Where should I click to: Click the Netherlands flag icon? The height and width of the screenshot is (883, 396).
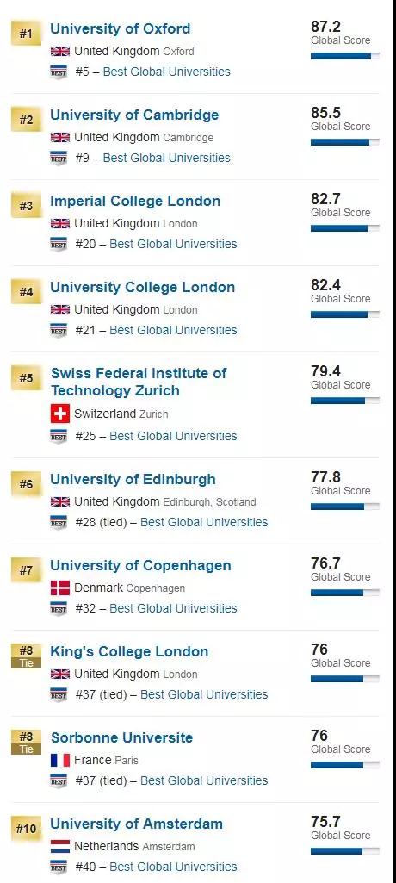(x=59, y=847)
